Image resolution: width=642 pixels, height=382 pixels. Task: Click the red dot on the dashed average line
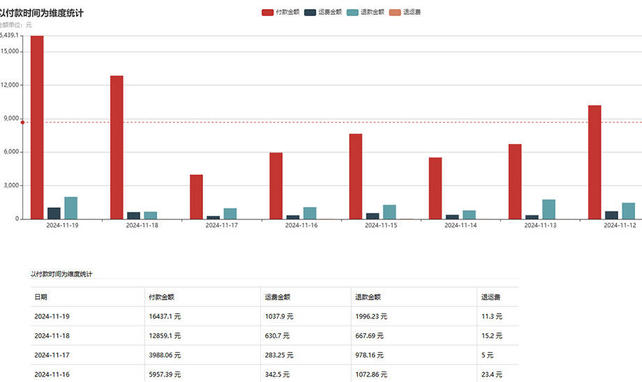[22, 122]
